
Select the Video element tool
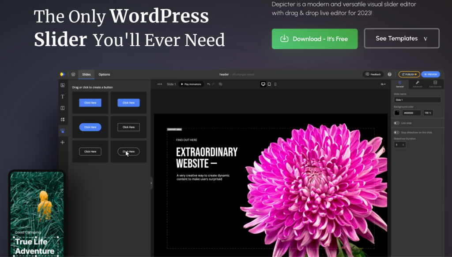pos(63,108)
